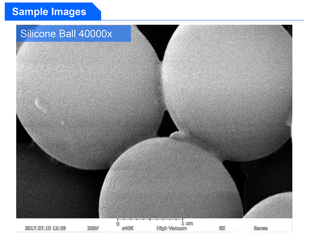This screenshot has width=318, height=236.
Task: Click the x40K magnification value
Action: [128, 228]
